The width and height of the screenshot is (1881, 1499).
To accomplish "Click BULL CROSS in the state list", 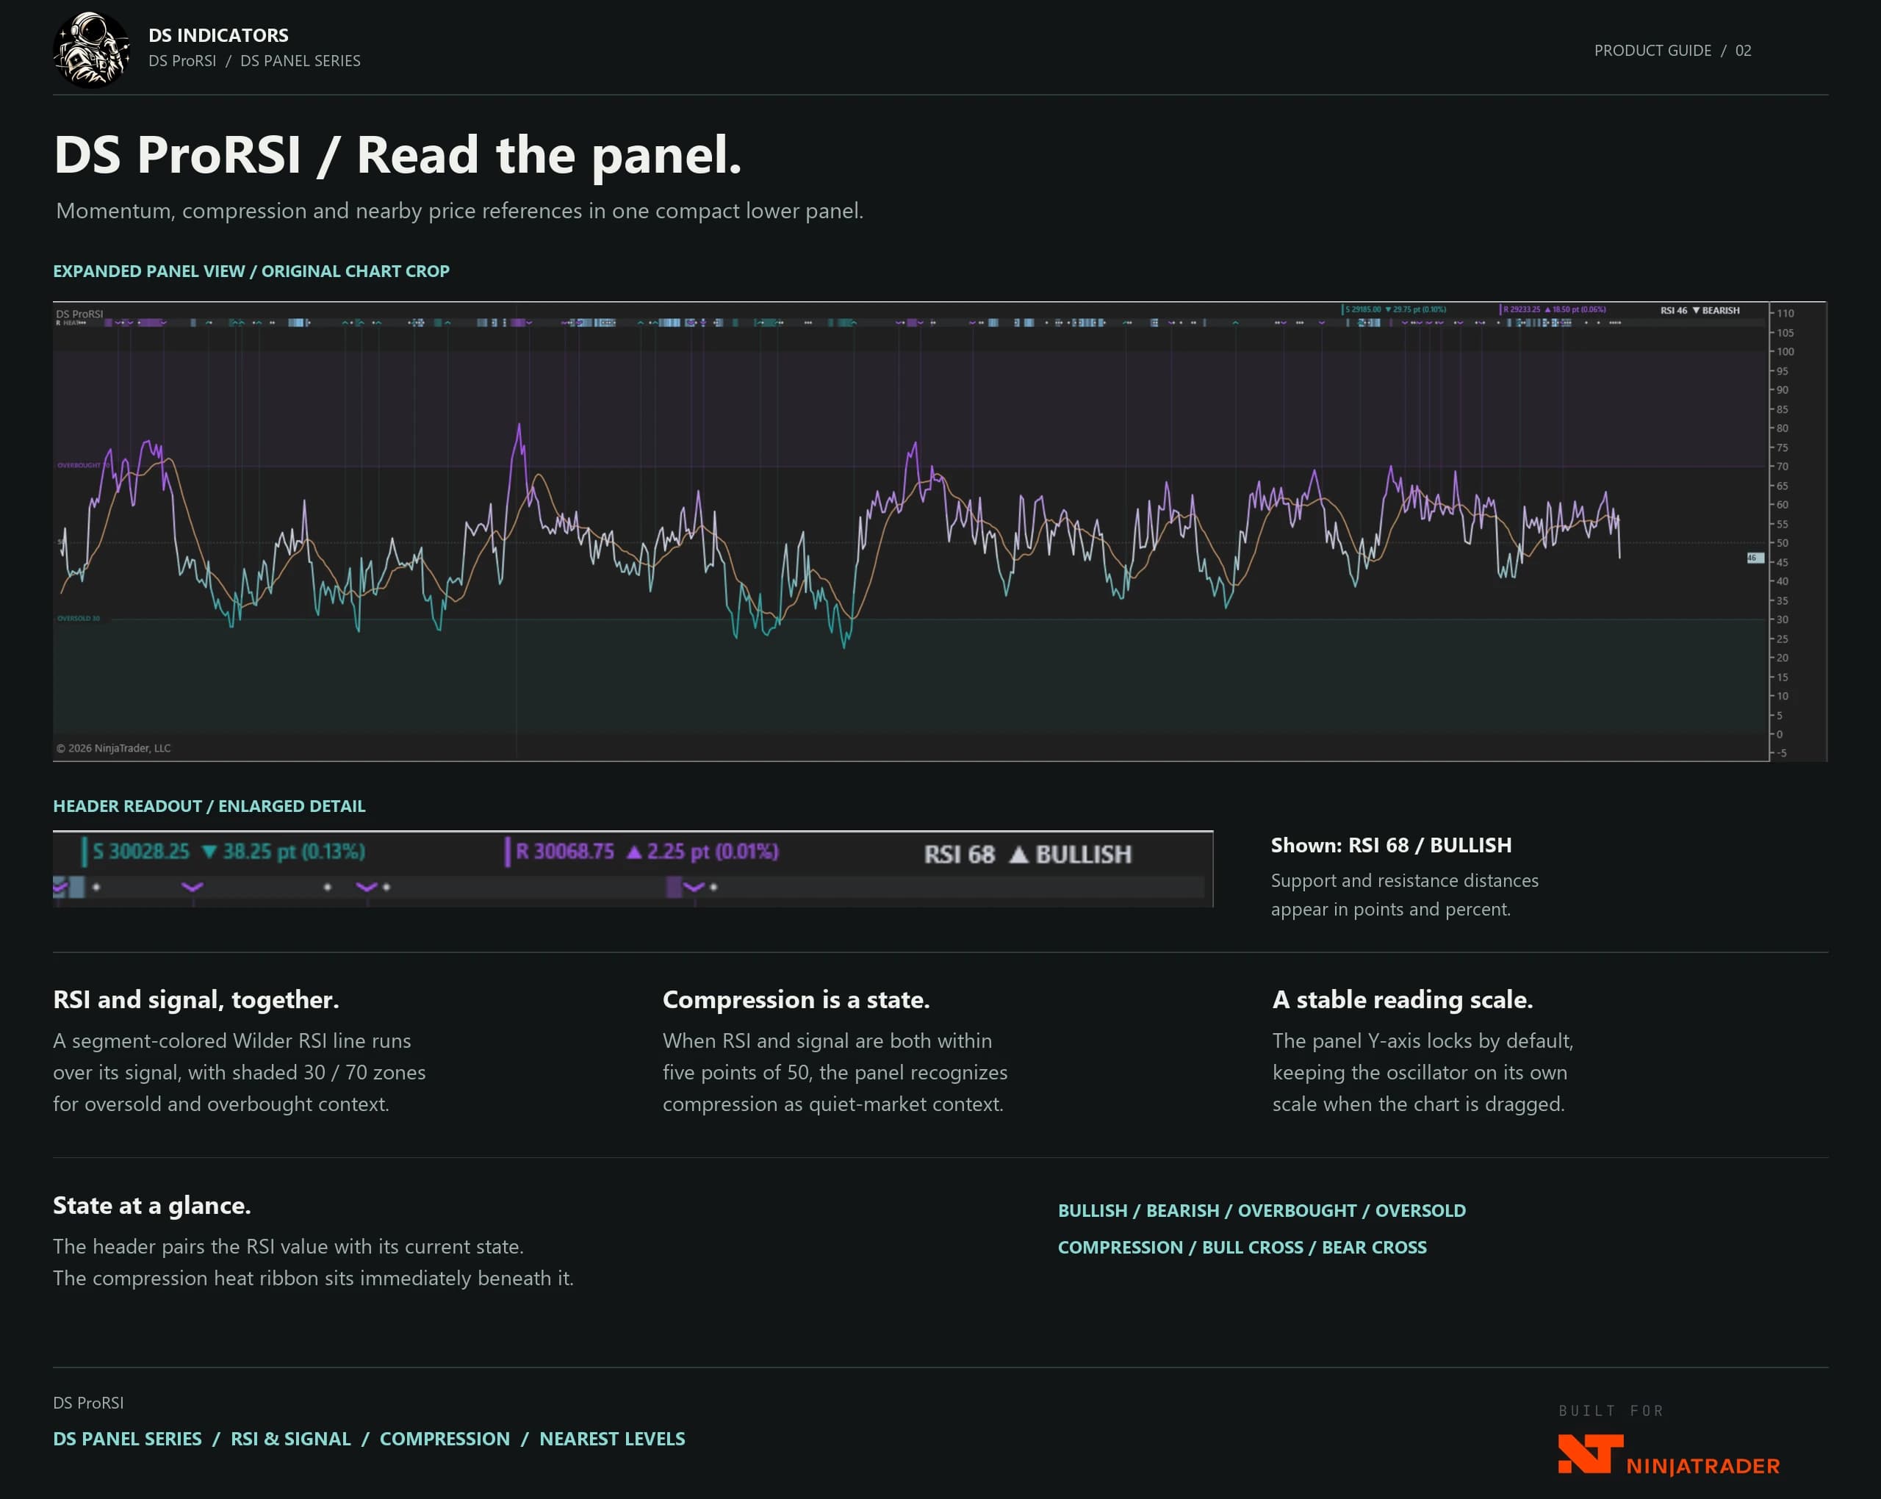I will pos(1253,1248).
